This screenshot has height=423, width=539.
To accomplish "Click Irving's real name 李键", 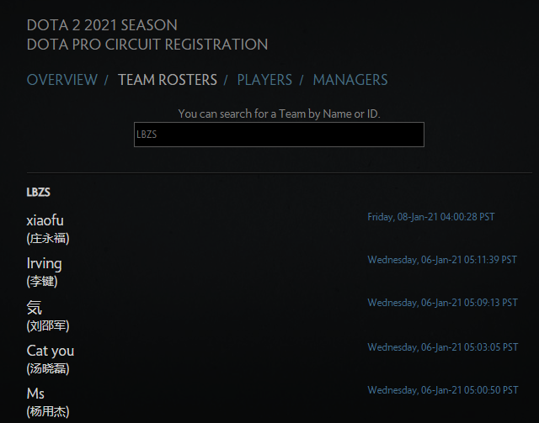I will point(42,282).
